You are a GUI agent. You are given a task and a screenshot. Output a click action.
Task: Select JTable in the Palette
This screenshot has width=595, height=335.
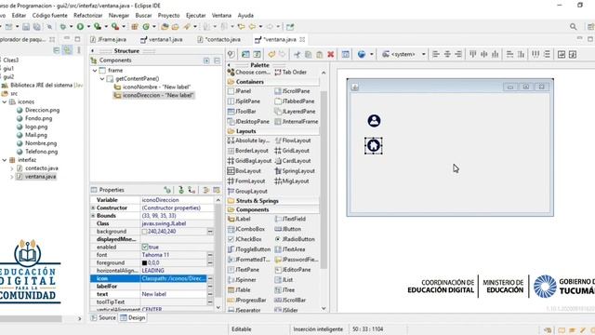click(x=239, y=289)
